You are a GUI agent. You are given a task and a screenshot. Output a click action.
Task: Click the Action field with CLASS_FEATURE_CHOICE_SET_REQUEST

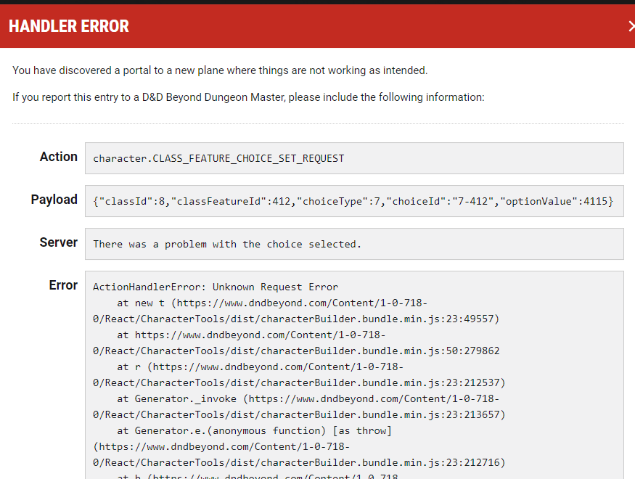point(354,158)
